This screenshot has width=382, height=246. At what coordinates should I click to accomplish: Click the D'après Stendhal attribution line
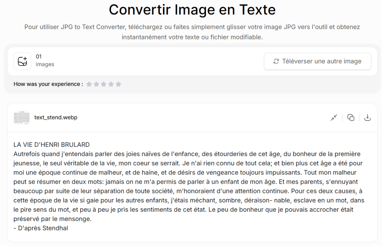coord(41,228)
